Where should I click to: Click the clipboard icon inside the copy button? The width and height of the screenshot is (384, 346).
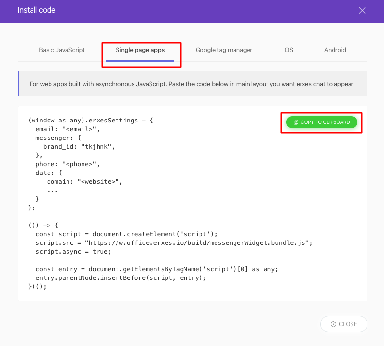coord(296,122)
